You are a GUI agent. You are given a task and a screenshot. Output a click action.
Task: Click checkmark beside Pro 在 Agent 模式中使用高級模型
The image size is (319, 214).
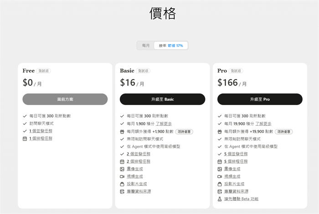pyautogui.click(x=220, y=147)
